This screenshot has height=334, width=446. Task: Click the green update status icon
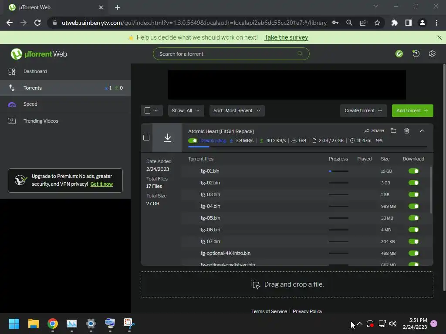coord(399,53)
